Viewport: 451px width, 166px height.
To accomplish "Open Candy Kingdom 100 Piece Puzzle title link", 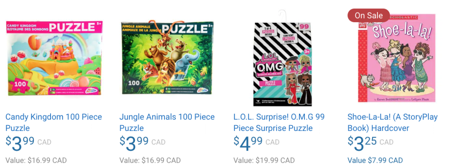I will tap(54, 123).
